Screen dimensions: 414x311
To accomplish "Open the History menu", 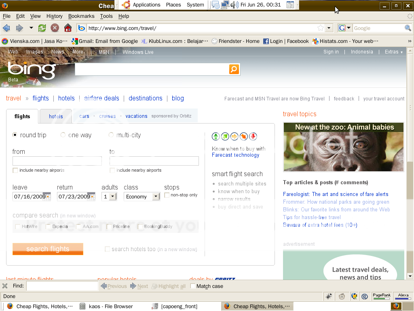I will [x=55, y=16].
